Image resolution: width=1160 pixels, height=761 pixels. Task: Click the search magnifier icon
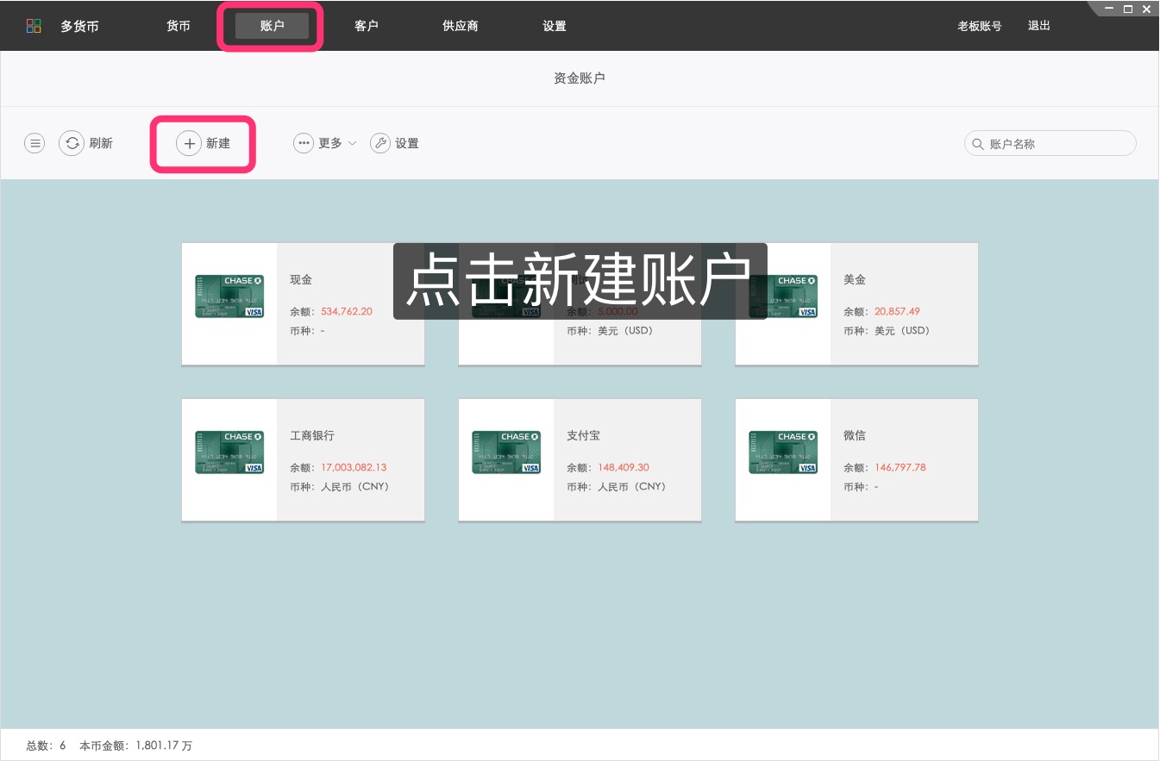978,144
